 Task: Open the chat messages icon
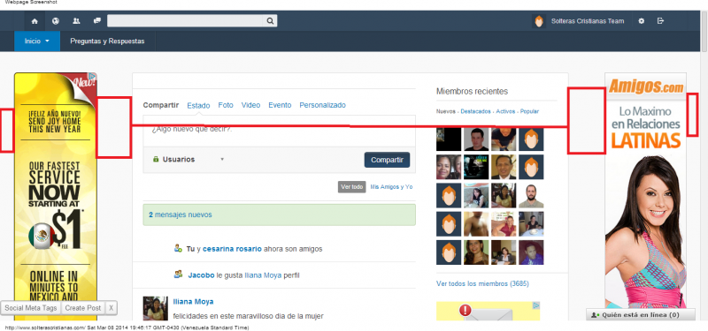tap(96, 21)
